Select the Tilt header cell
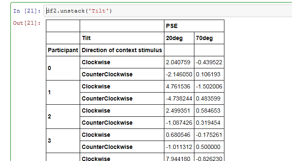 (x=122, y=38)
